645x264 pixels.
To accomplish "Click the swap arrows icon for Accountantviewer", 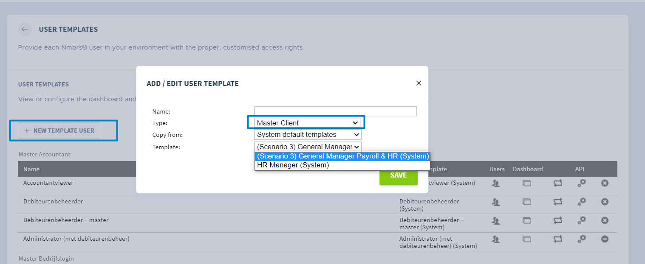I will (558, 183).
